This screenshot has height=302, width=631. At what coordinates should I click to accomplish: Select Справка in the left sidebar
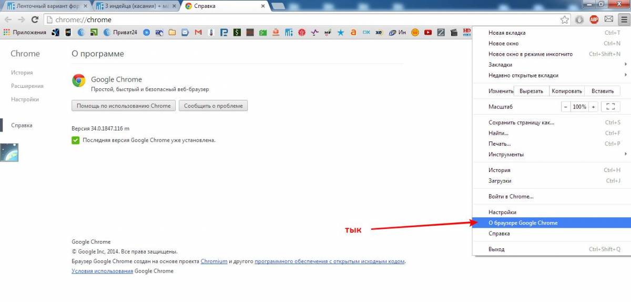[x=22, y=125]
